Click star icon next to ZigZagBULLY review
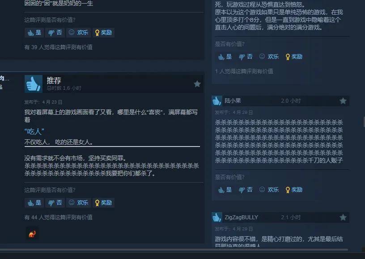The height and width of the screenshot is (259, 365). (343, 217)
